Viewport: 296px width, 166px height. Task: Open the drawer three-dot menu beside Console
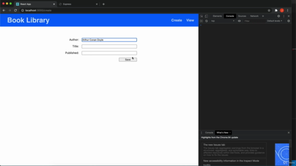click(202, 132)
